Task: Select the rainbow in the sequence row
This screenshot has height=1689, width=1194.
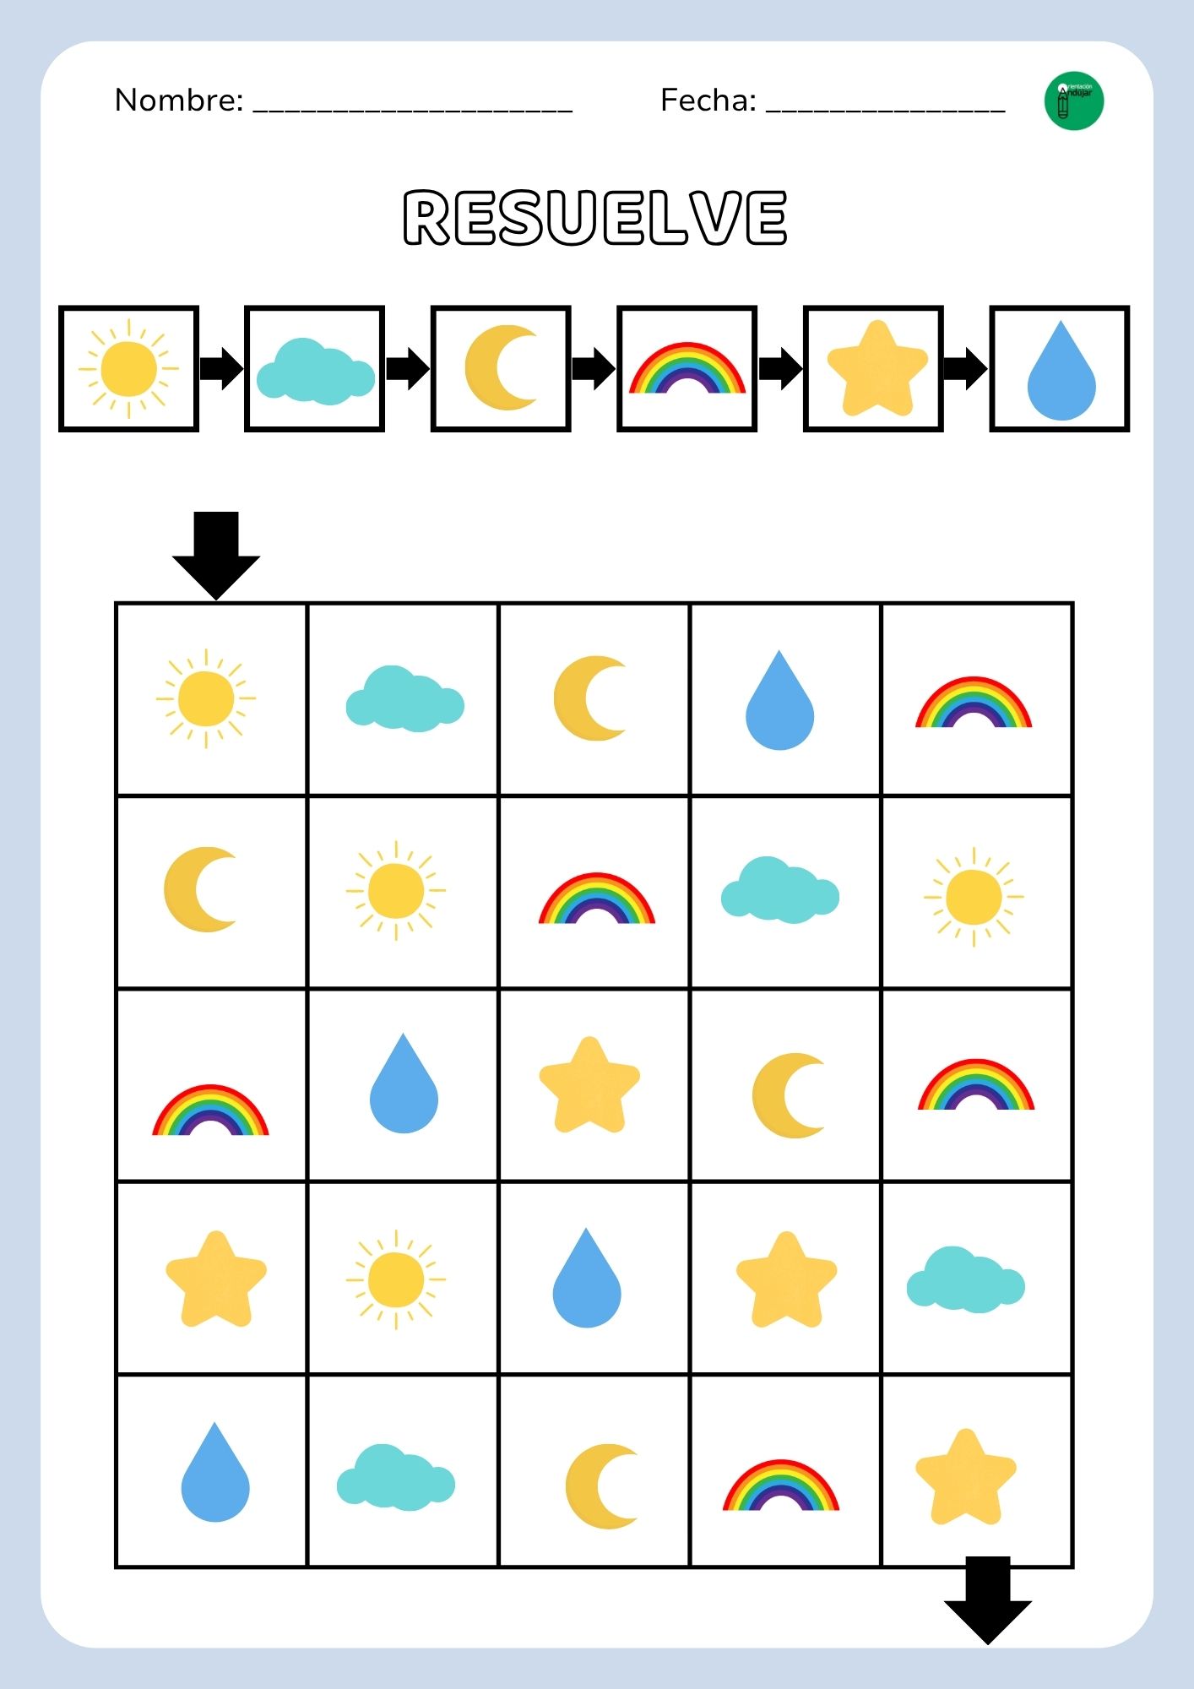Action: pyautogui.click(x=687, y=367)
